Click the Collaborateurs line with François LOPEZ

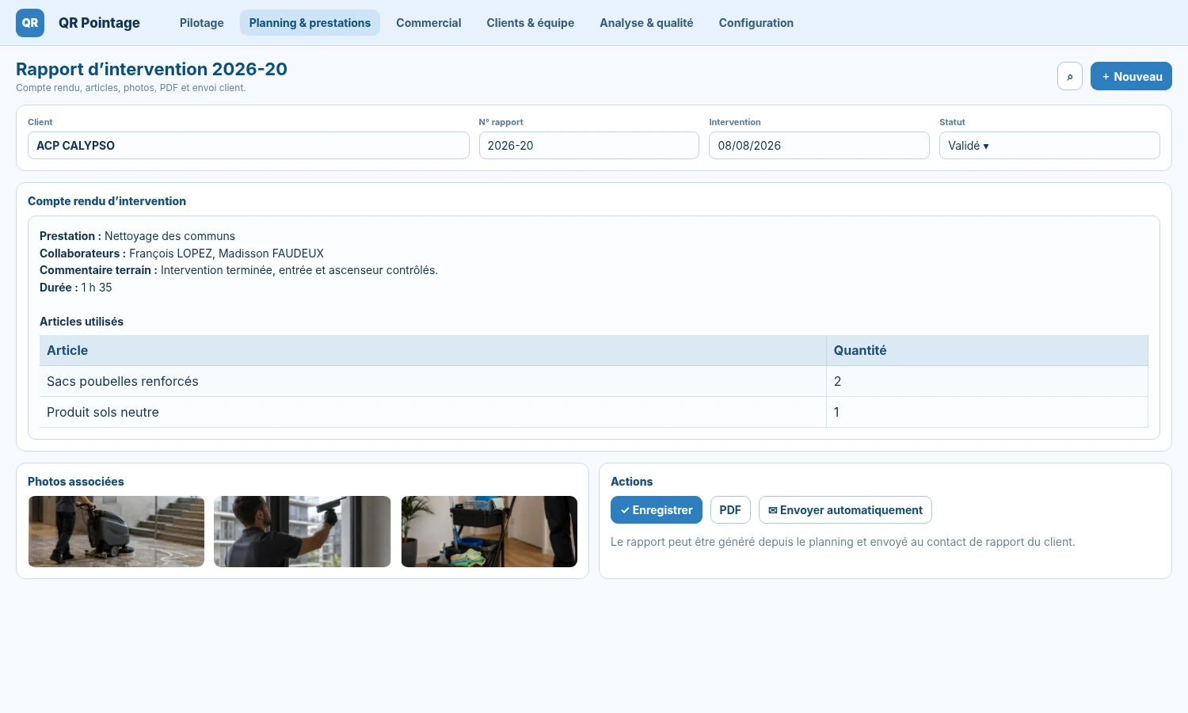click(x=181, y=254)
